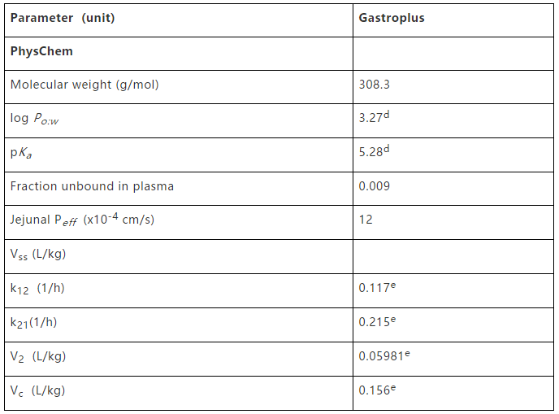Click the PhysChem section row label
This screenshot has width=559, height=414.
(41, 51)
